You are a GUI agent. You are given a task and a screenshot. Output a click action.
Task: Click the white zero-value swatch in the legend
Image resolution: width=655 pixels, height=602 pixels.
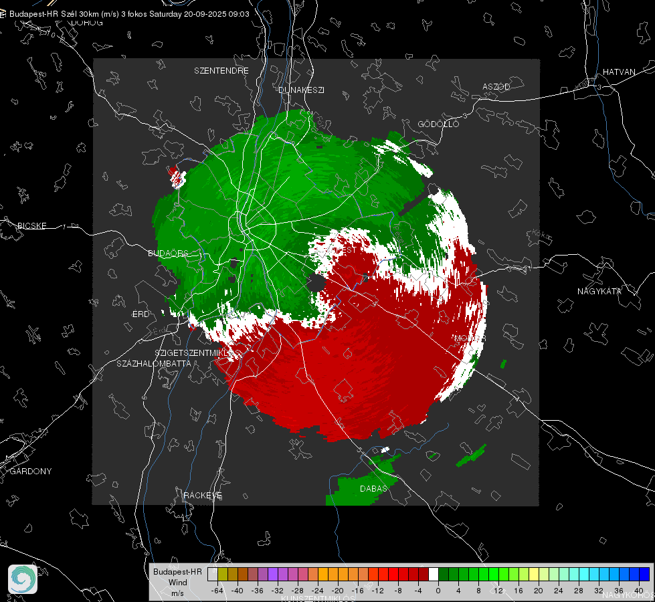tap(434, 575)
